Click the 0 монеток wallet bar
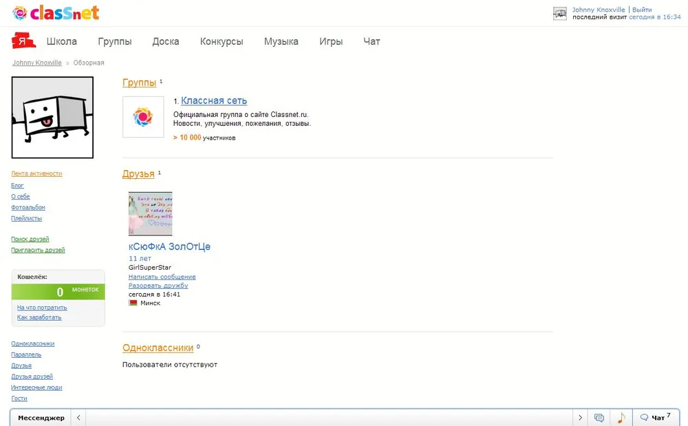The height and width of the screenshot is (426, 688). (58, 292)
